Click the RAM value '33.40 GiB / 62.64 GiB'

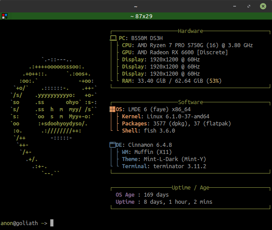tap(170, 81)
